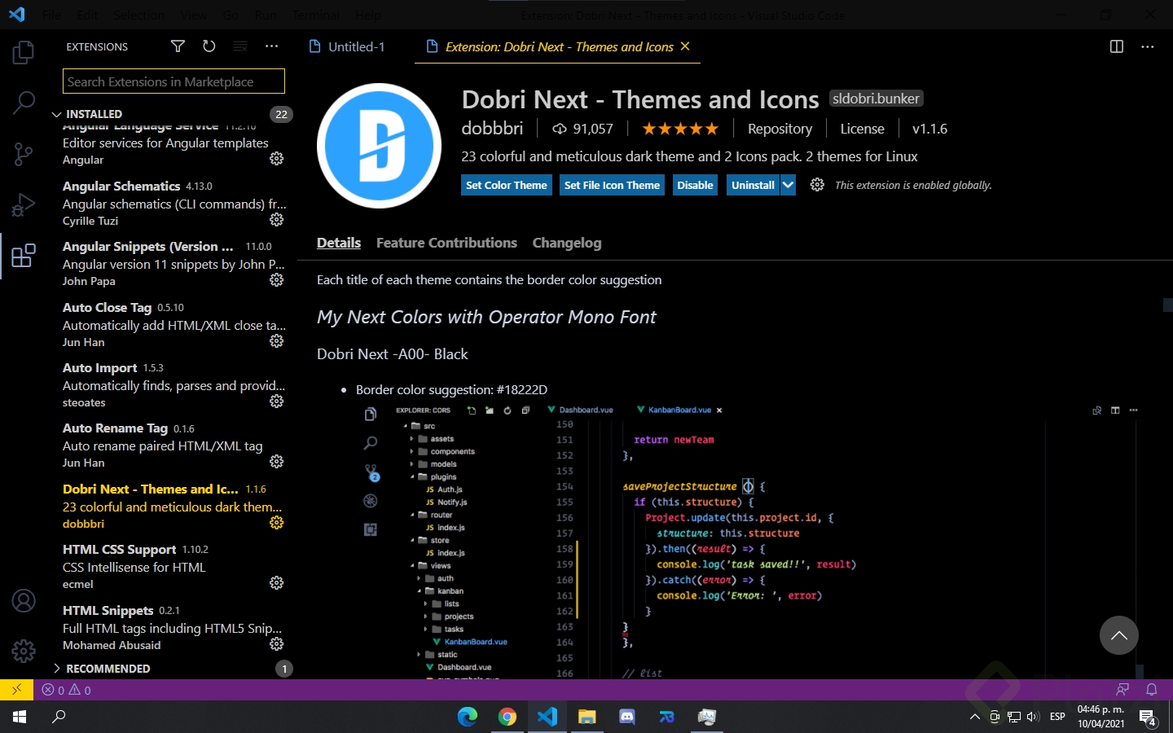Click the Search Extensions in Marketplace field

coord(173,81)
